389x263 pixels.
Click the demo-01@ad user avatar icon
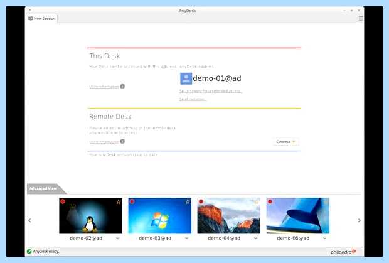pyautogui.click(x=186, y=78)
